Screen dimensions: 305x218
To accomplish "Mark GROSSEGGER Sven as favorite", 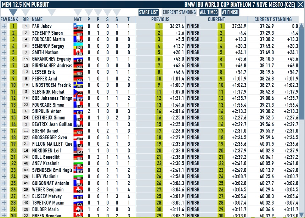I will pyautogui.click(x=4, y=138).
